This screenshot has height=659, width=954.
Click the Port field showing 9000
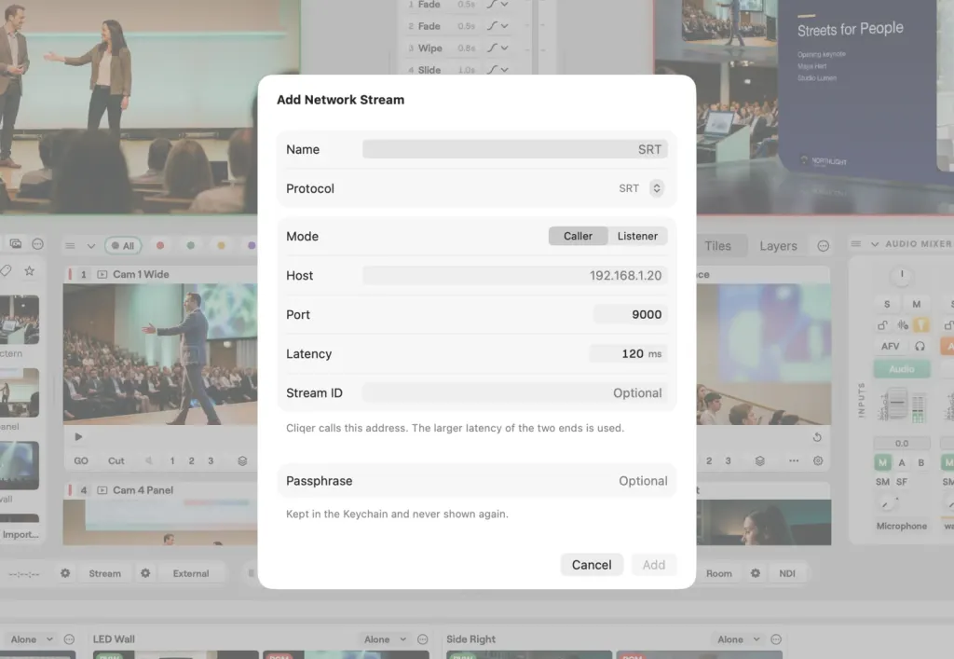pos(630,315)
